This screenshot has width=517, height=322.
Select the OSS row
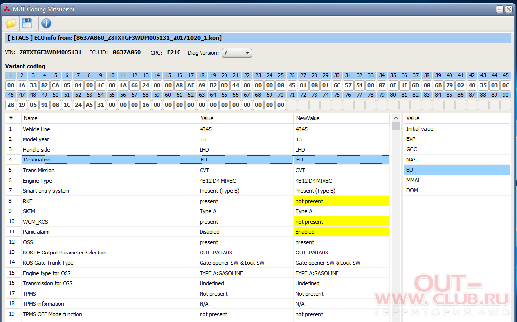pyautogui.click(x=198, y=242)
